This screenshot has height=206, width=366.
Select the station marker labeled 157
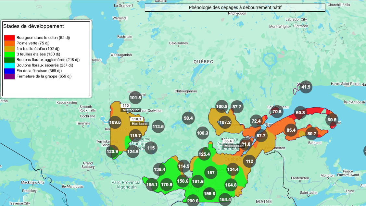click(x=211, y=173)
